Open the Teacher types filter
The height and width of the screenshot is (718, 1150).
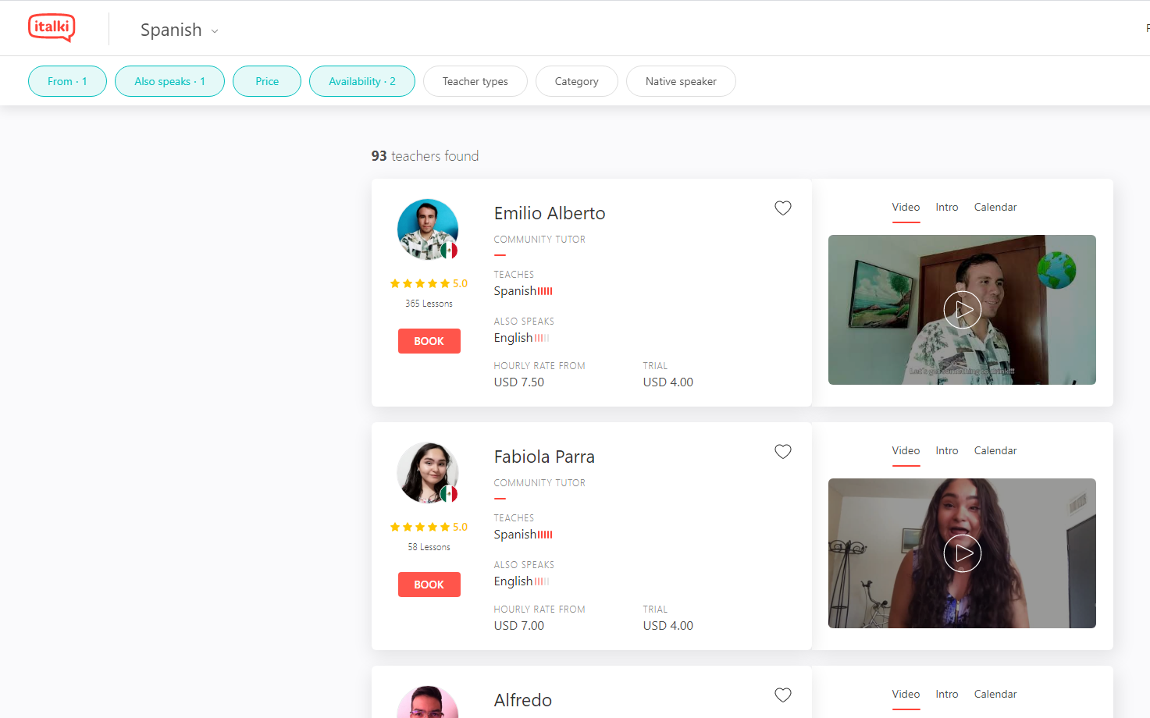[x=475, y=81]
